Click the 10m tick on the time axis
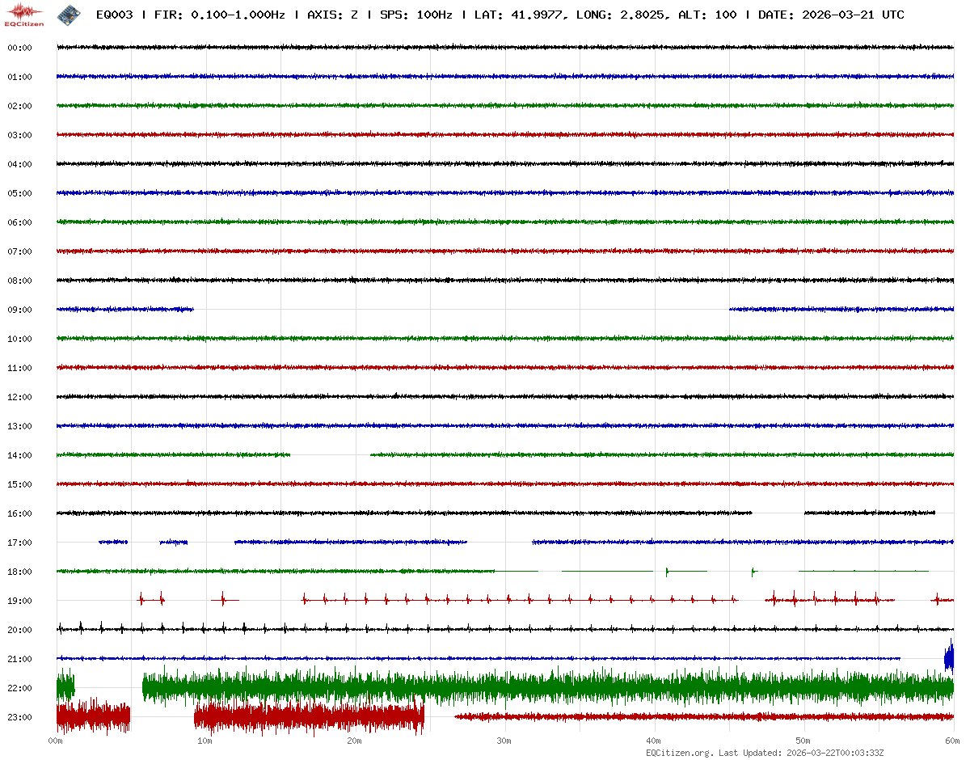The height and width of the screenshot is (760, 970). pyautogui.click(x=205, y=741)
